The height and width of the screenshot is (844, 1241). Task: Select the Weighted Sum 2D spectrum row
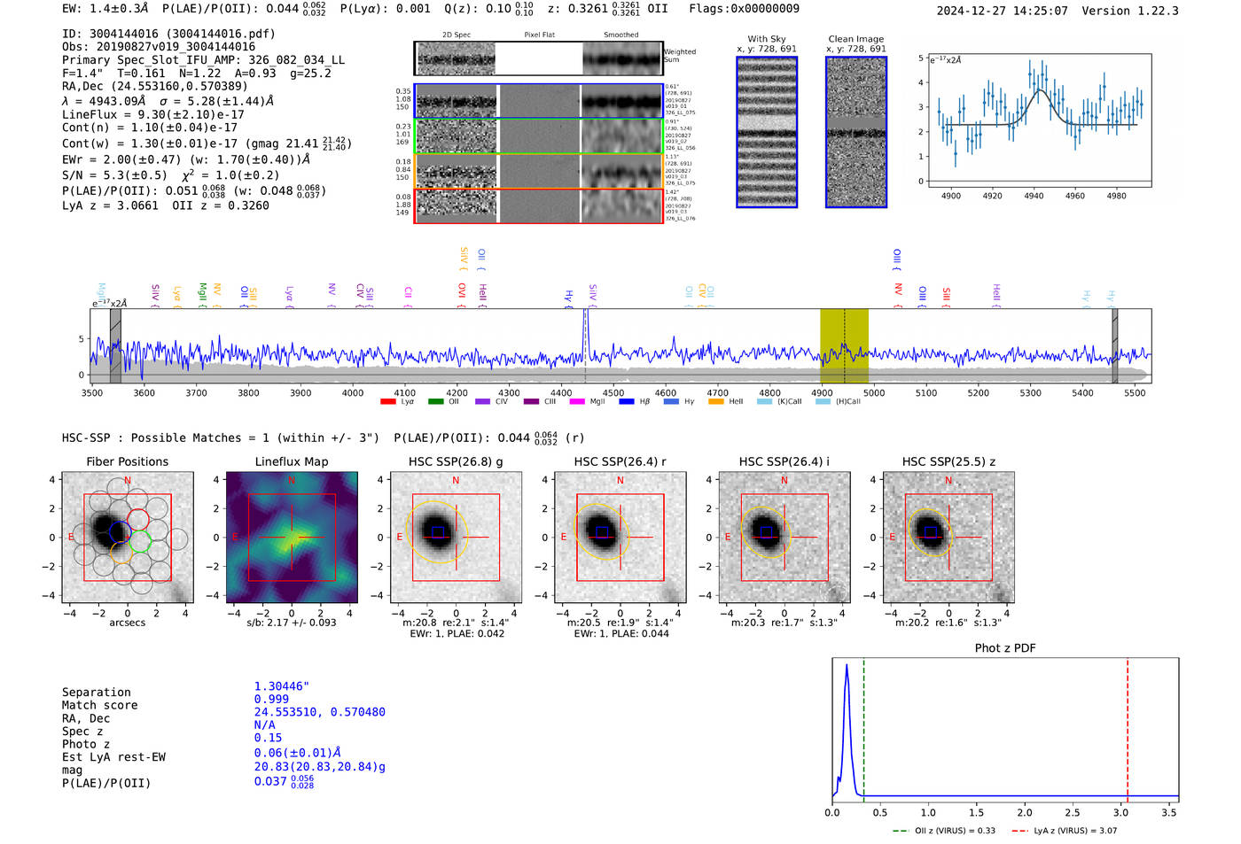point(538,58)
